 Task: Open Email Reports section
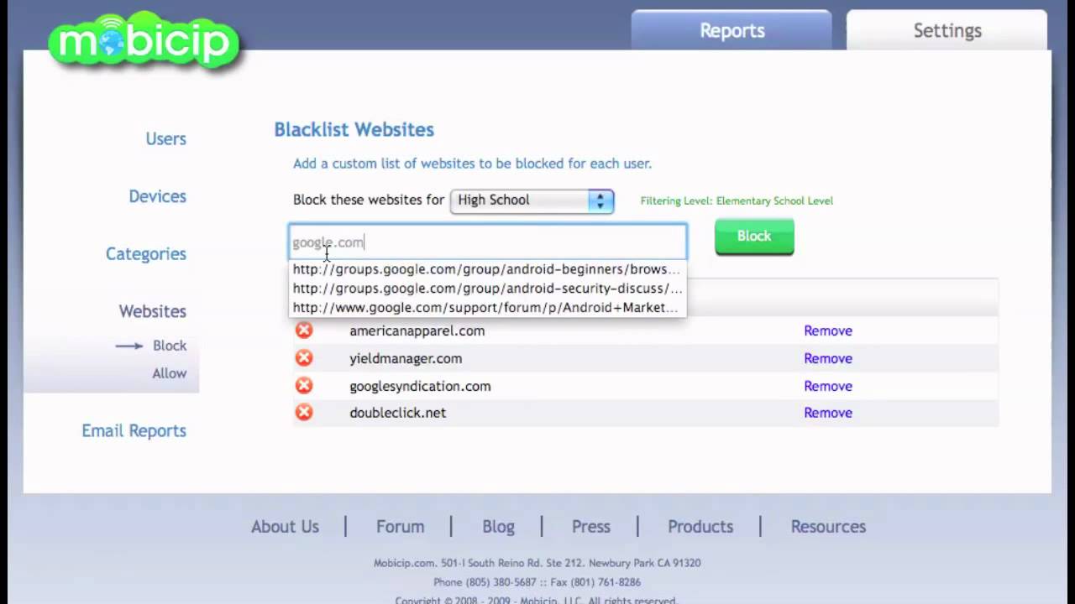[134, 431]
